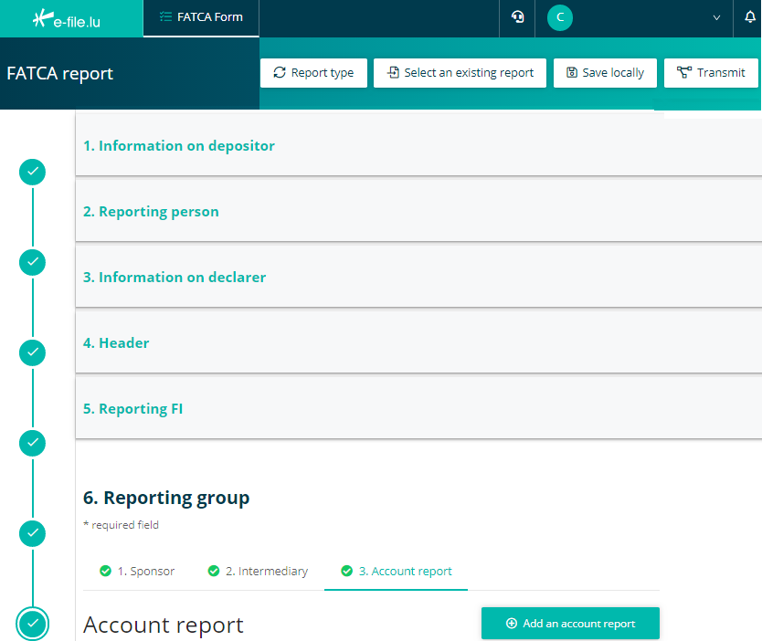The width and height of the screenshot is (762, 641).
Task: Switch to the Sponsor tab
Action: coord(137,572)
